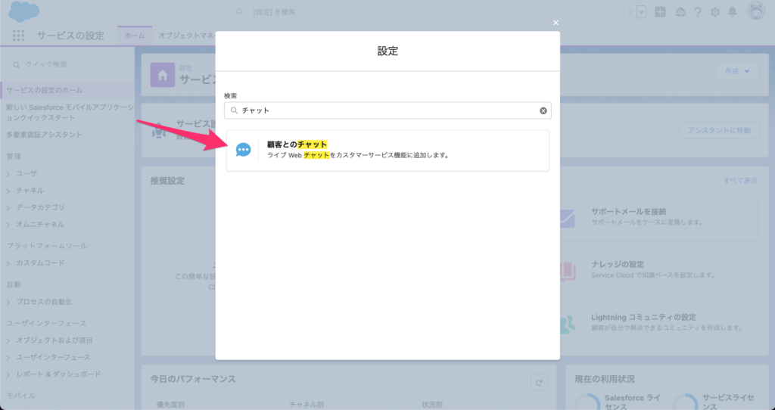775x410 pixels.
Task: Click the 優先度別 column label
Action: (170, 405)
